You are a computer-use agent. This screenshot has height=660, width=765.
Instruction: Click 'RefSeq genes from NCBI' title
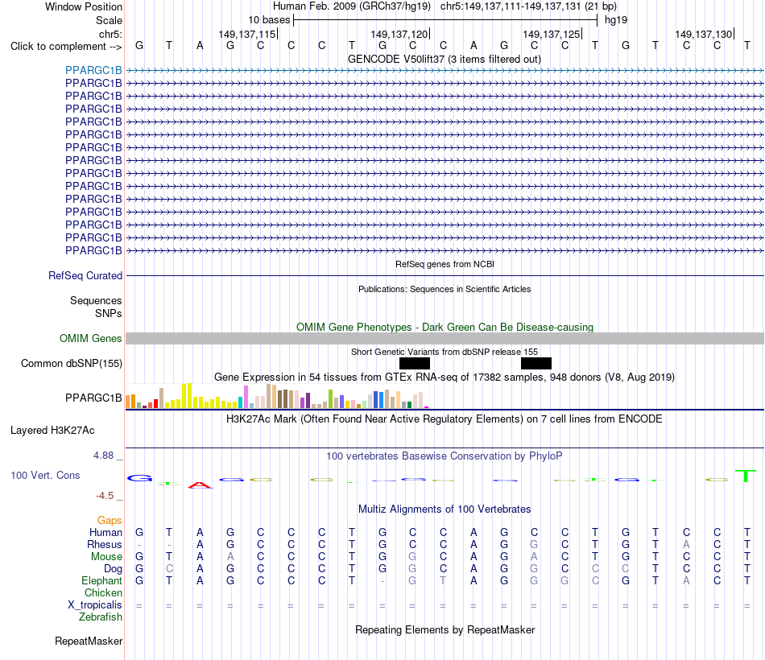pos(445,264)
